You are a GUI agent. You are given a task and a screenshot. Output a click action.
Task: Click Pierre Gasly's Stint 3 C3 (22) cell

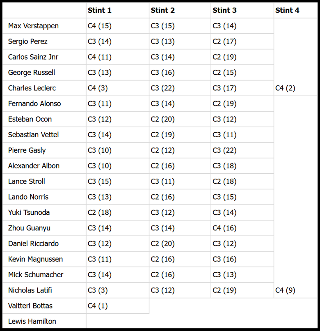242,150
